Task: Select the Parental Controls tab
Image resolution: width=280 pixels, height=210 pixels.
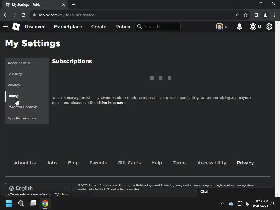Action: [x=27, y=107]
